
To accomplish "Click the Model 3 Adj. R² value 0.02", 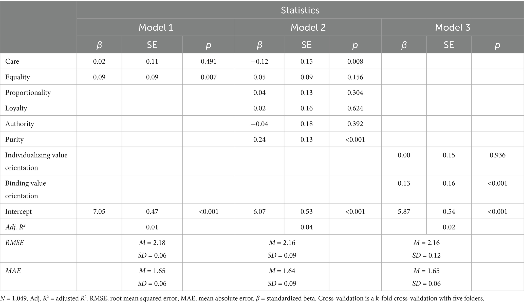I will (x=449, y=227).
